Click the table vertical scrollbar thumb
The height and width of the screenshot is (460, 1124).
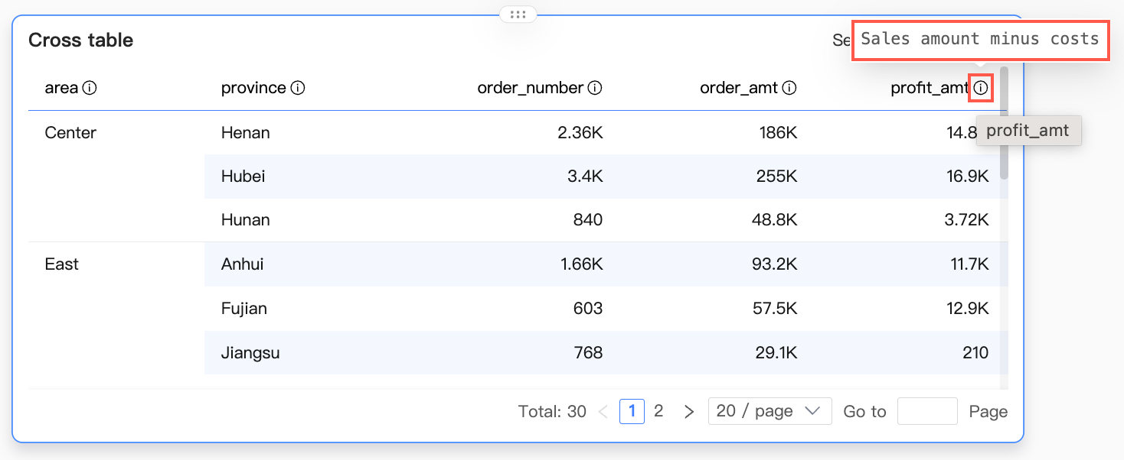(1004, 122)
